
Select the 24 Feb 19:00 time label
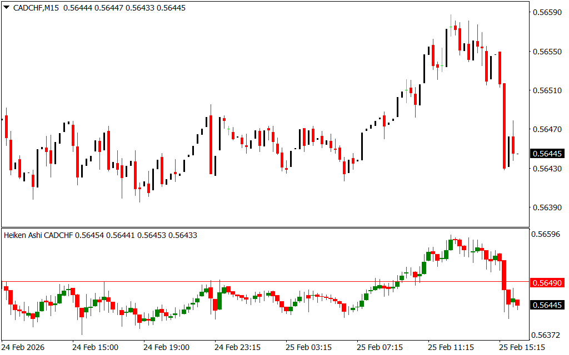166,347
